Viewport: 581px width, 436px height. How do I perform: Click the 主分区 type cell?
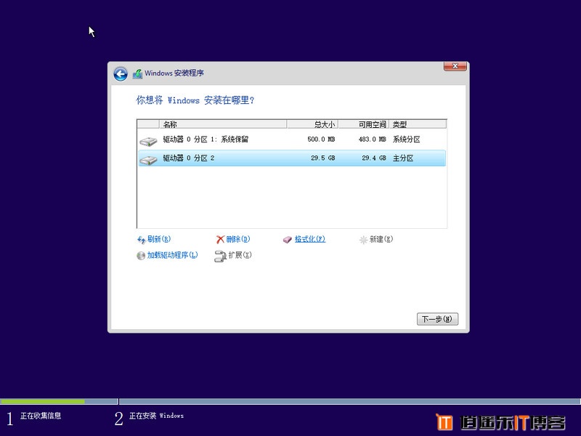coord(403,158)
